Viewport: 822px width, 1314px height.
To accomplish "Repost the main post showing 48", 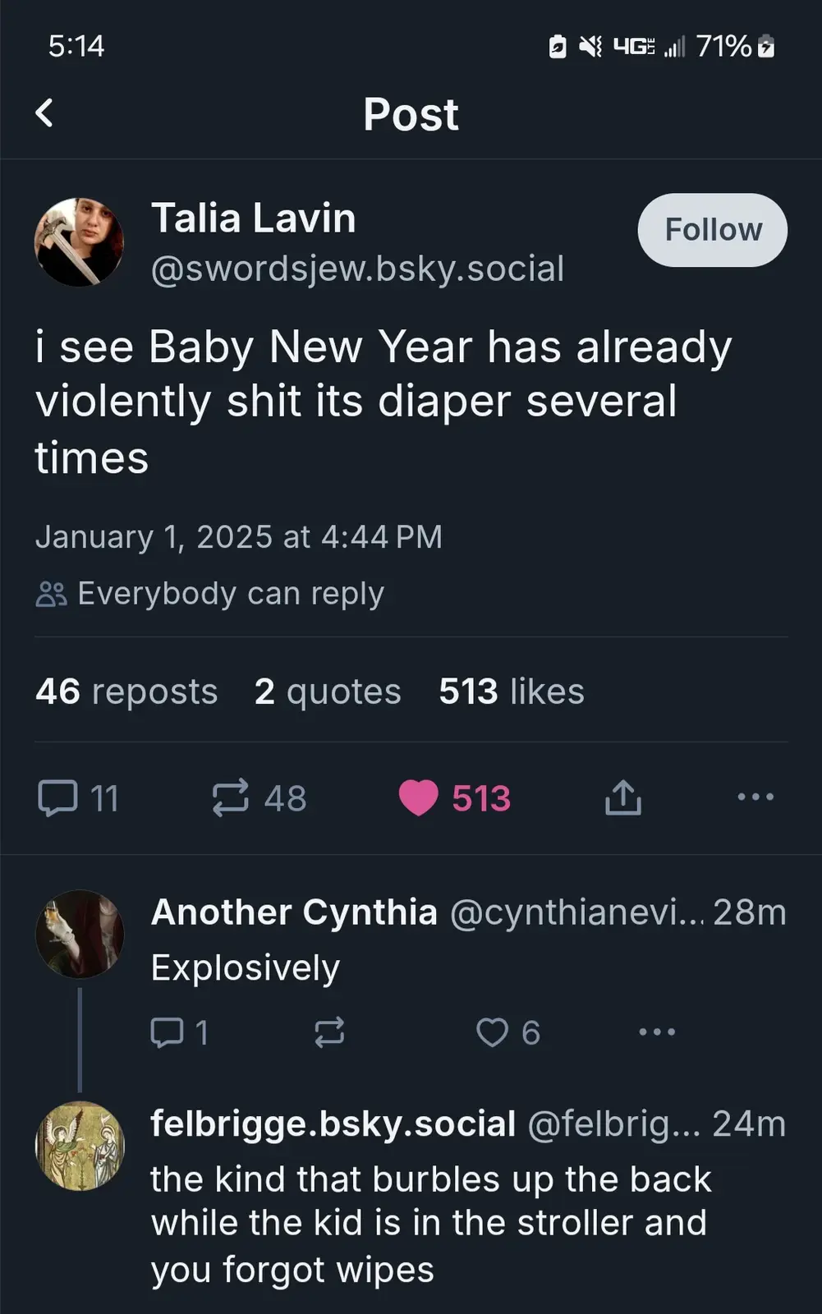I will (259, 798).
